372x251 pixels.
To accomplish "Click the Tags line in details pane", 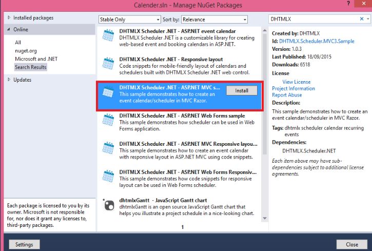I will click(318, 131).
